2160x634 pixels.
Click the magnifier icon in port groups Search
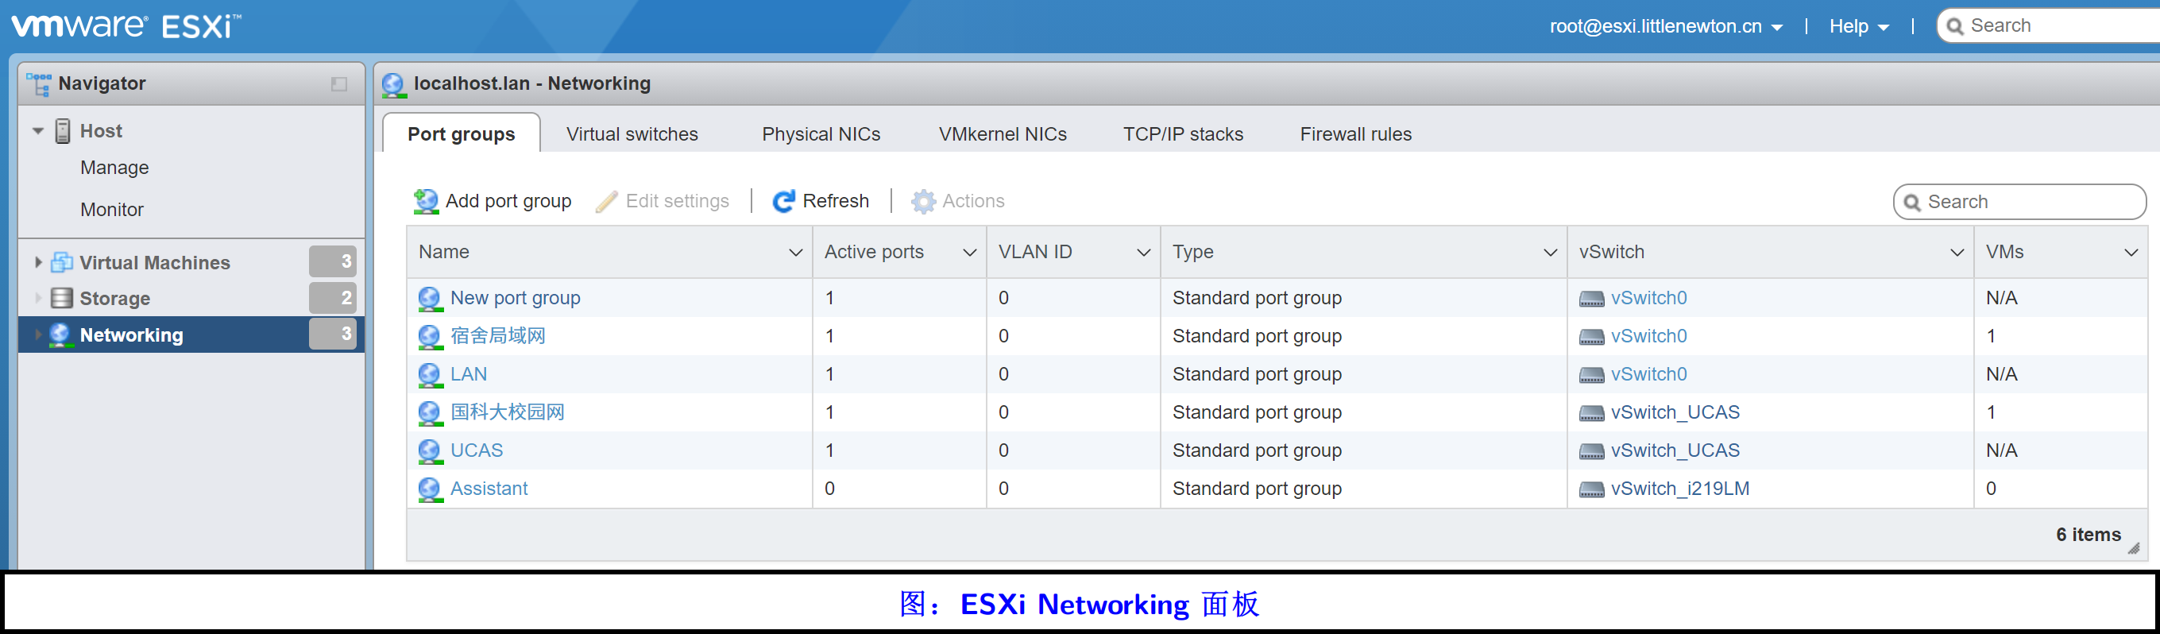pyautogui.click(x=1913, y=203)
